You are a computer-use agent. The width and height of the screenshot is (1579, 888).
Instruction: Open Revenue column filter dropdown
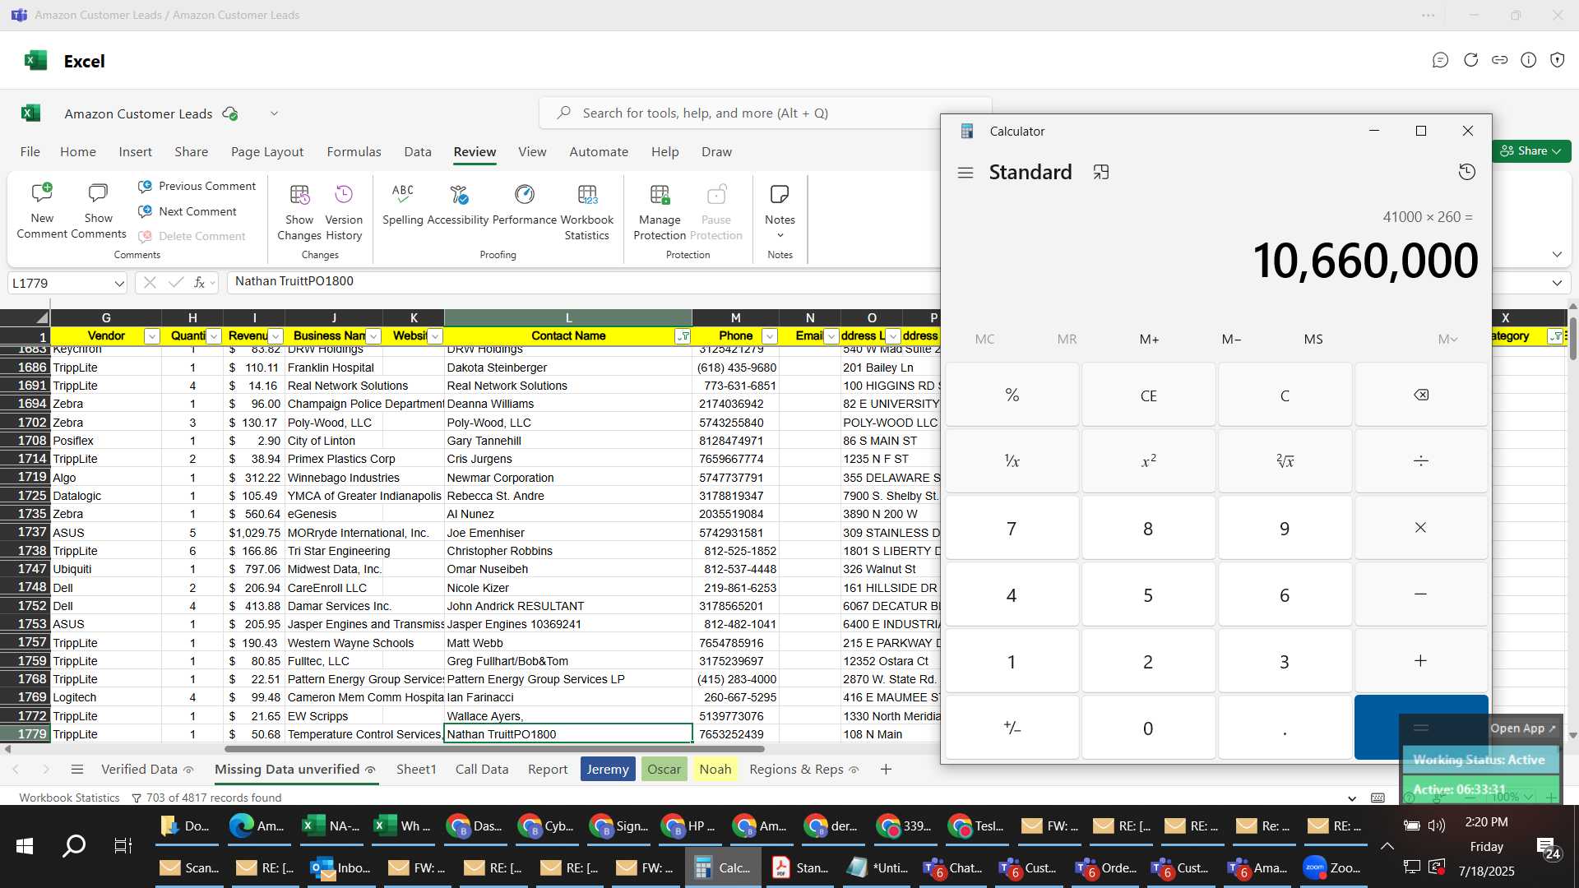click(x=276, y=336)
